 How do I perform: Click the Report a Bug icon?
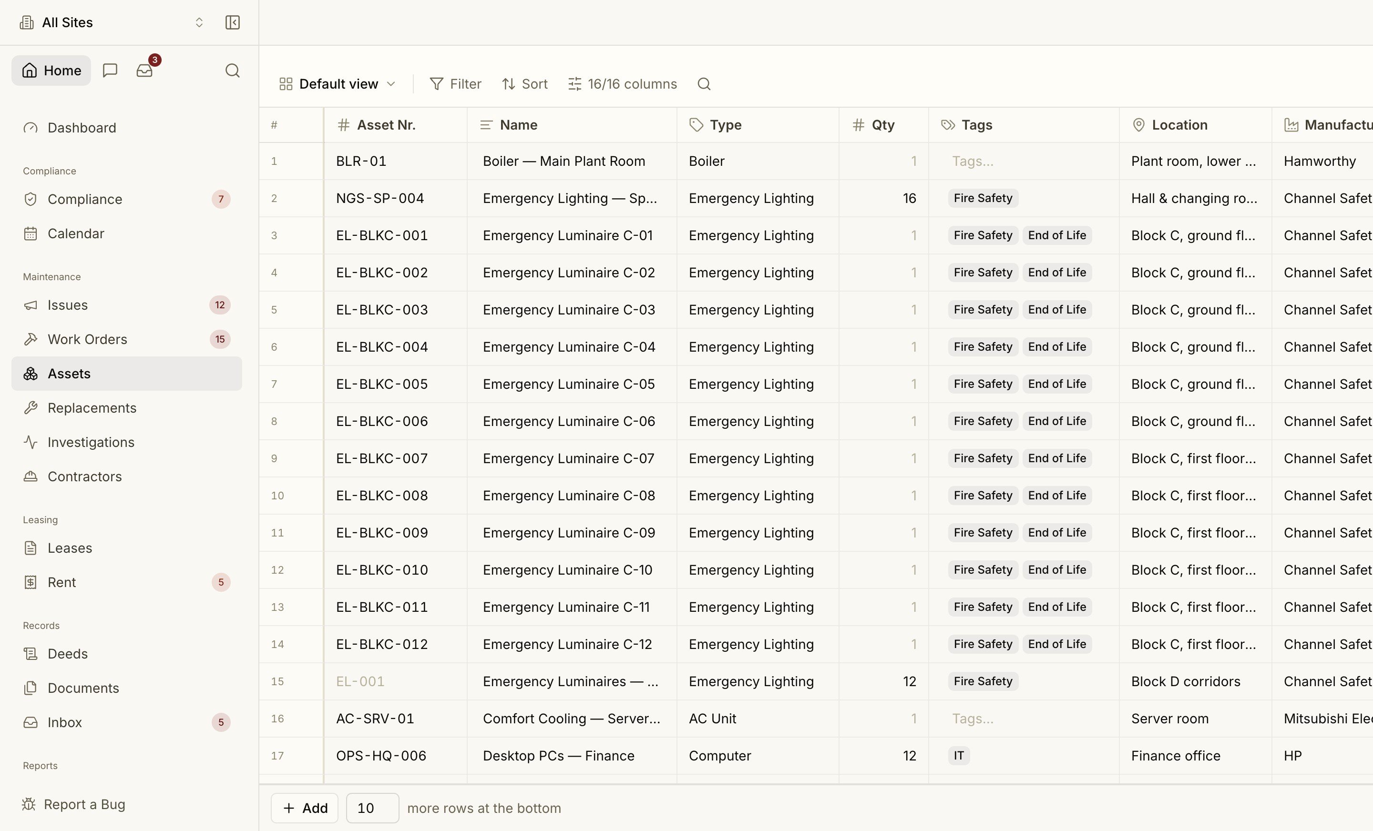tap(29, 804)
